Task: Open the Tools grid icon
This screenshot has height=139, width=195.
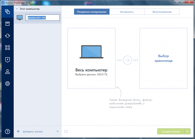Action: click(x=7, y=48)
